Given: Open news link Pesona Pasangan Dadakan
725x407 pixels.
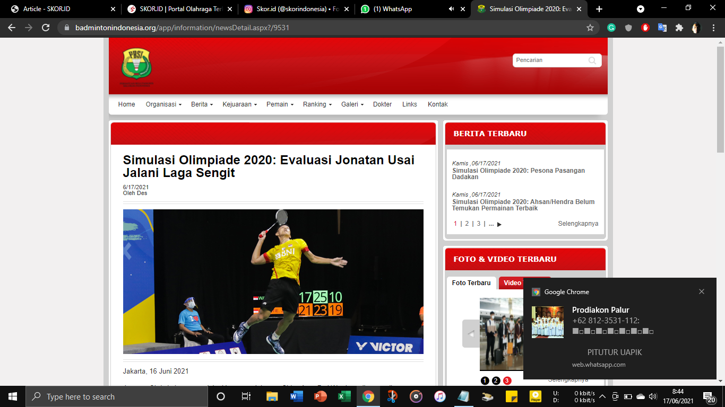Looking at the screenshot, I should [x=519, y=174].
